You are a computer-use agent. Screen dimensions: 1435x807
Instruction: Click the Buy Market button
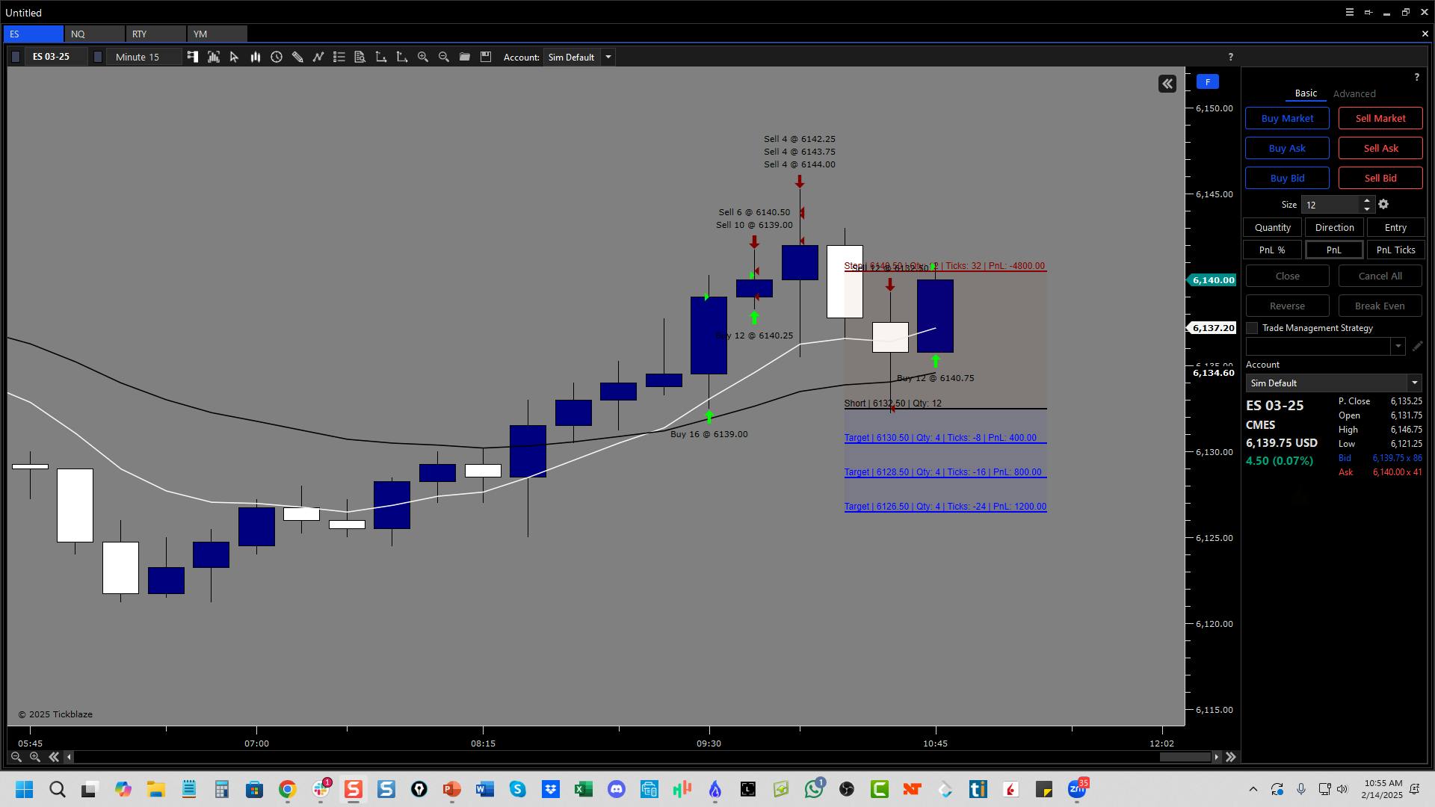[x=1286, y=119]
